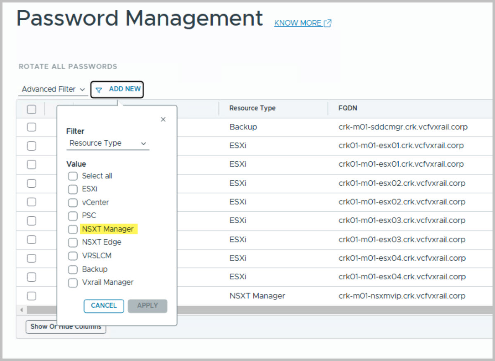Click ROTATE ALL PASSWORDS
The image size is (495, 361).
[68, 66]
